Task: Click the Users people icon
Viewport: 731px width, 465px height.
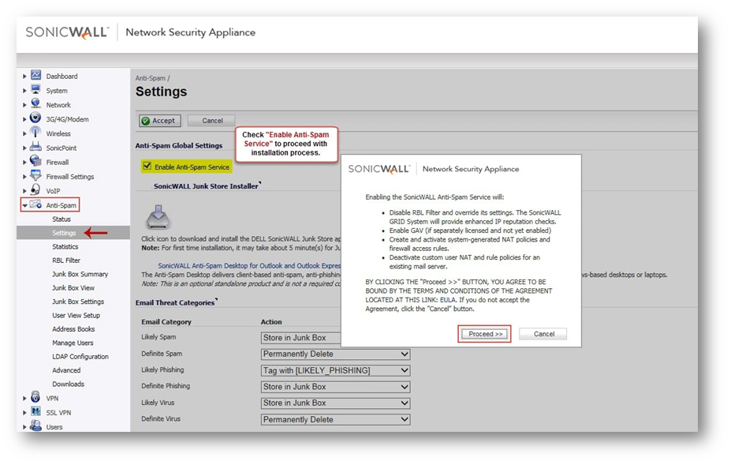Action: pyautogui.click(x=35, y=426)
